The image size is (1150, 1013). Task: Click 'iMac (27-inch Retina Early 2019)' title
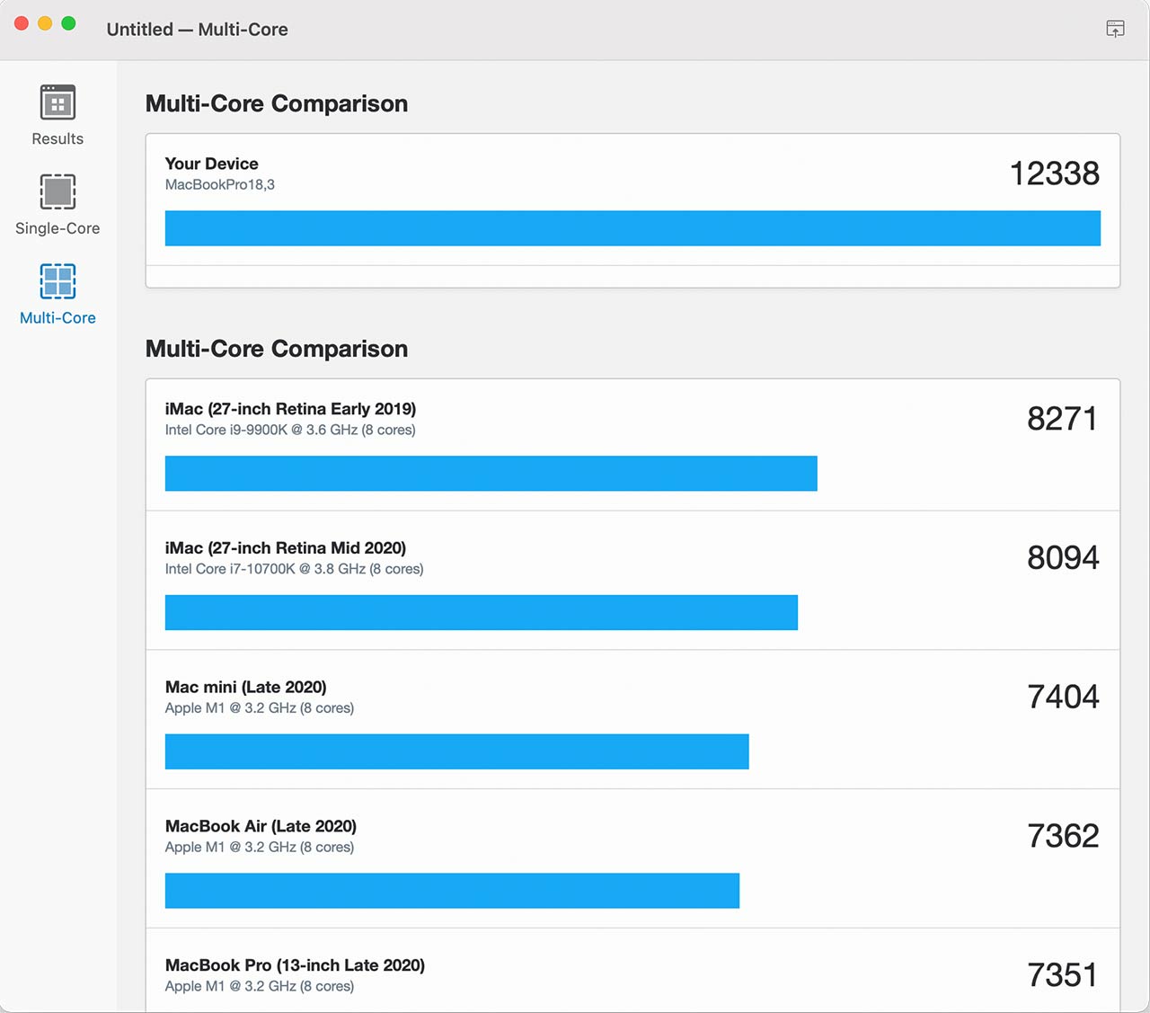pos(290,409)
